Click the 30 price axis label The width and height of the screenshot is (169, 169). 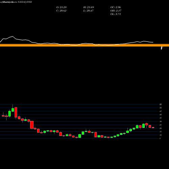click(x=161, y=121)
